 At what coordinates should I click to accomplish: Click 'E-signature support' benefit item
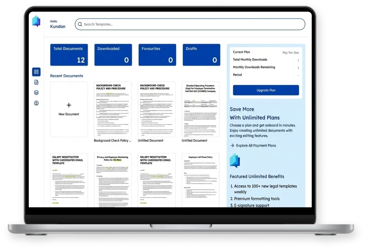pos(252,205)
